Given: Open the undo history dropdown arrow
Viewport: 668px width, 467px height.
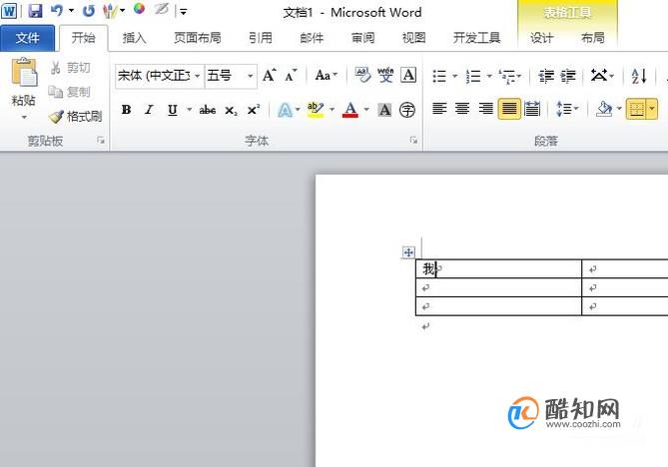Looking at the screenshot, I should pyautogui.click(x=71, y=11).
